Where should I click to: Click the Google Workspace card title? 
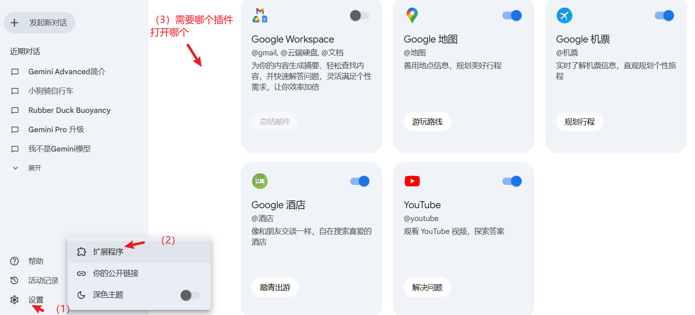point(293,39)
